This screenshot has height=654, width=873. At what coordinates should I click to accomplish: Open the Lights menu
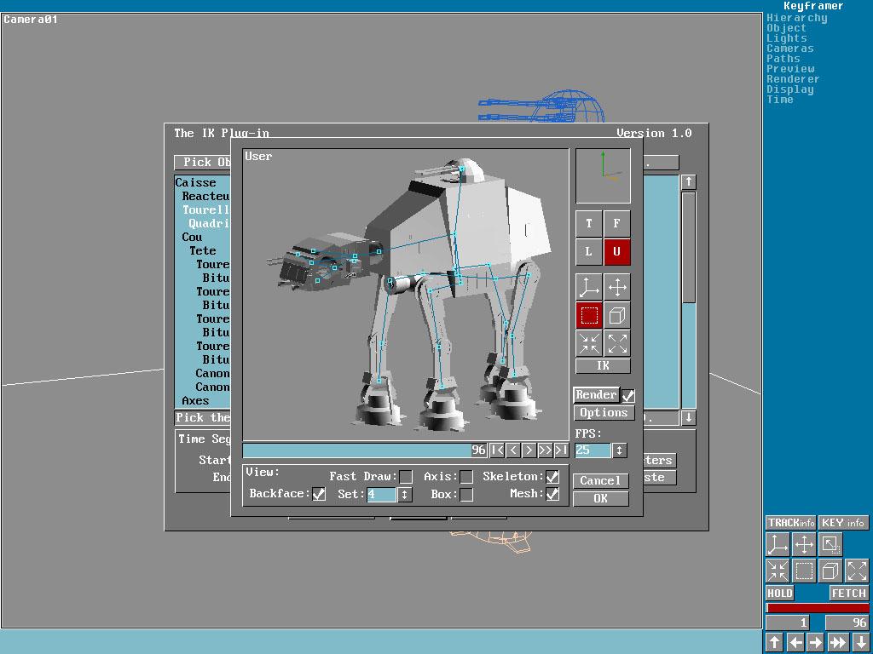pyautogui.click(x=786, y=38)
